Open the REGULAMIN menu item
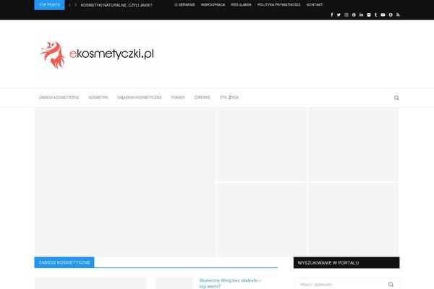 coord(241,5)
